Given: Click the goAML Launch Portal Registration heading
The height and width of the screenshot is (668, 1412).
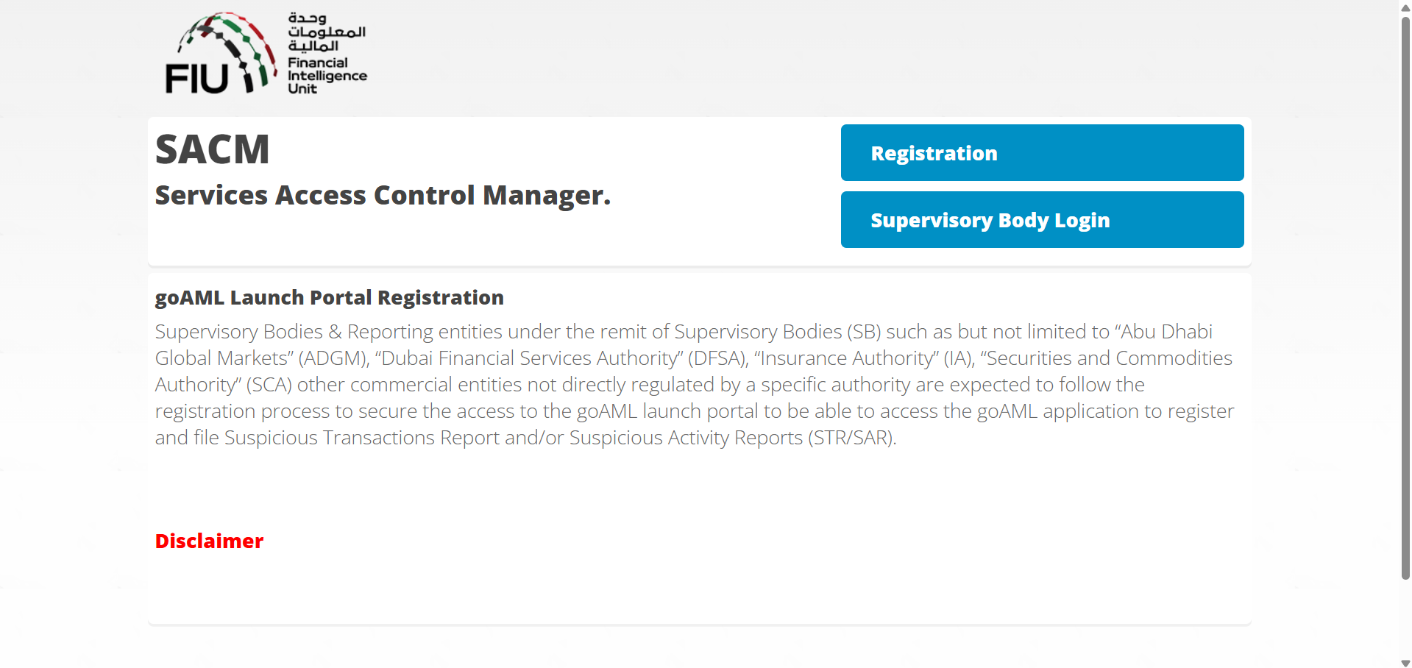Looking at the screenshot, I should click(x=329, y=298).
